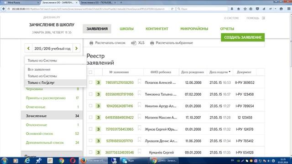Check the box for Тимохина Татьяна row
Image resolution: width=292 pixels, height=164 pixels.
click(90, 94)
